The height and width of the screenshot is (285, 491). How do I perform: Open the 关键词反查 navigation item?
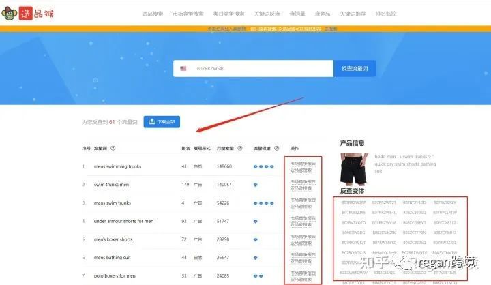coord(267,14)
